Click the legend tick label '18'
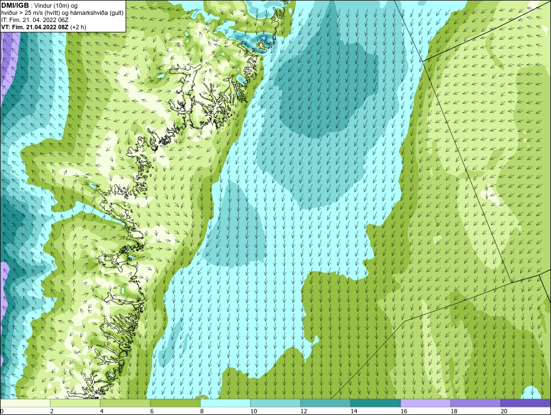This screenshot has width=551, height=415. [x=453, y=411]
